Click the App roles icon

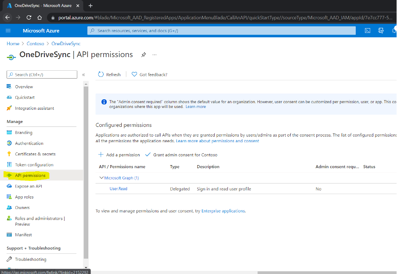point(9,197)
